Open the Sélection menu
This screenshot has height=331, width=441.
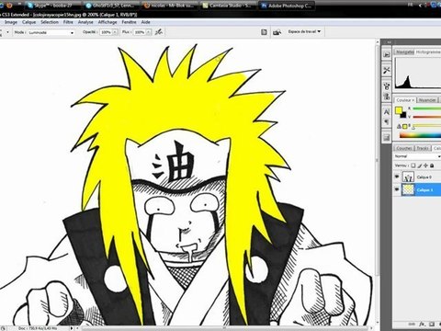pyautogui.click(x=50, y=22)
